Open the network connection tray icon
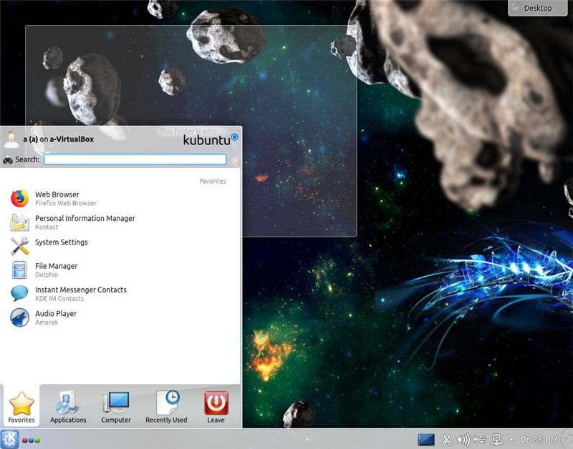The width and height of the screenshot is (573, 449). (x=496, y=440)
